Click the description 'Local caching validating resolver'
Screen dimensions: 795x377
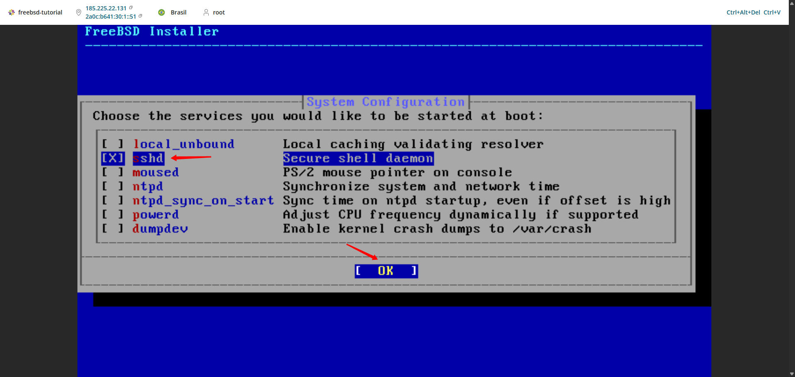413,144
